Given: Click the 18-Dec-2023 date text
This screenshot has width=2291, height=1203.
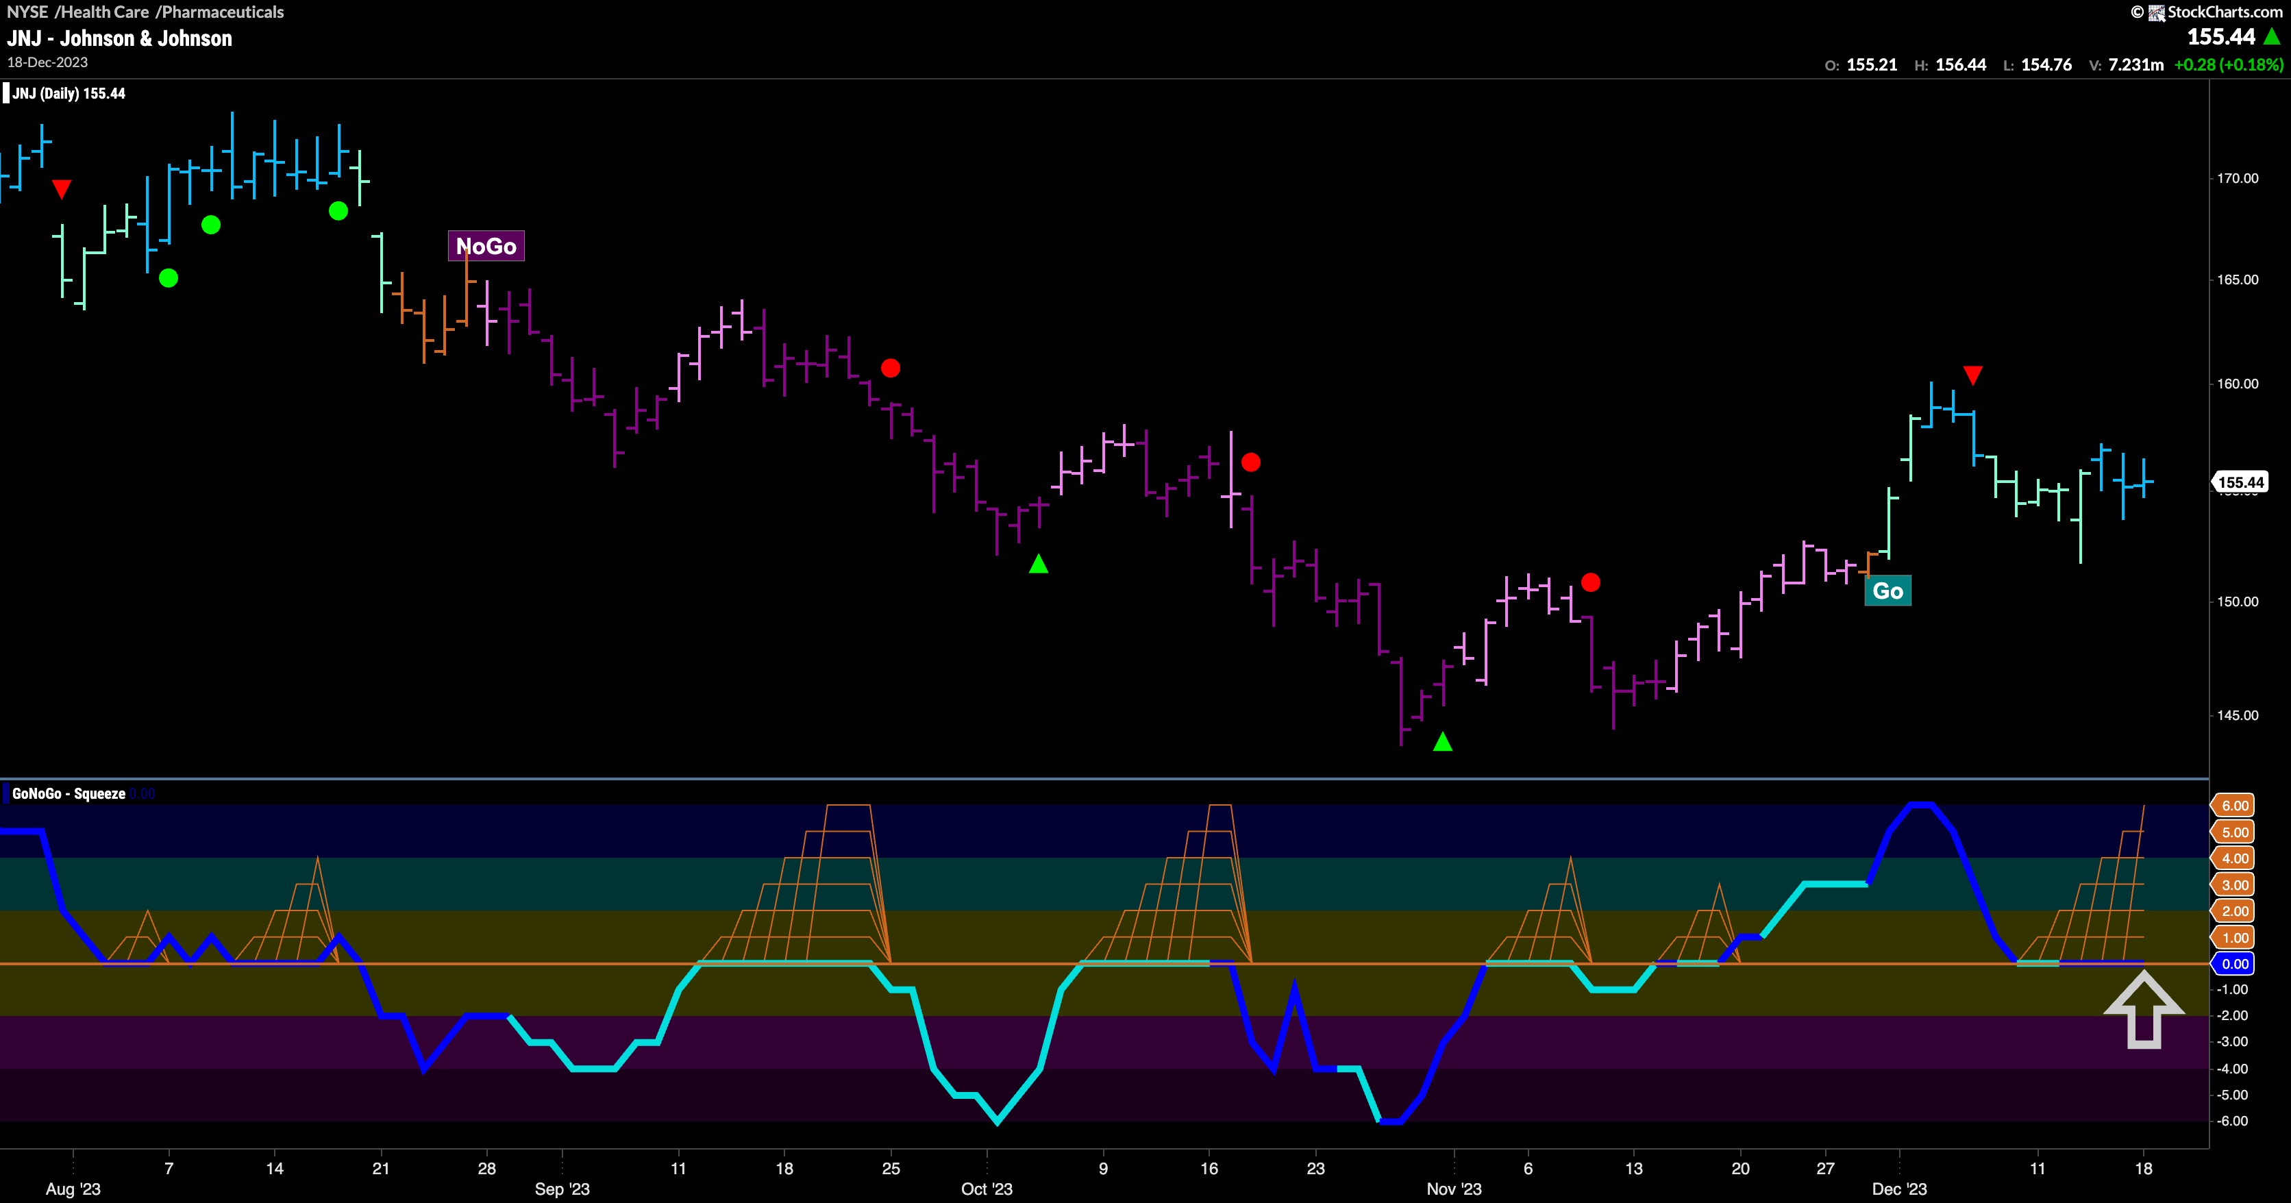Looking at the screenshot, I should (x=47, y=62).
